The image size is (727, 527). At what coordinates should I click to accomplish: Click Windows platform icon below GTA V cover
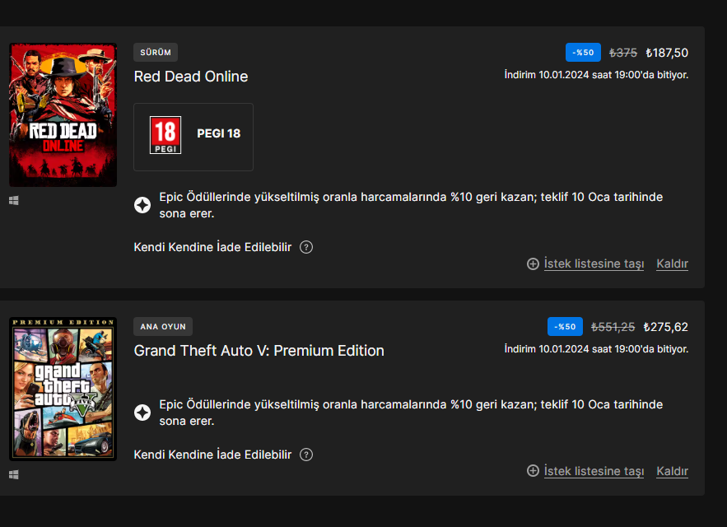point(13,474)
